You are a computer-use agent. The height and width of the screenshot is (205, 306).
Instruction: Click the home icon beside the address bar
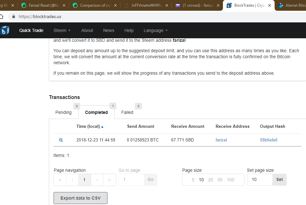click(2, 16)
